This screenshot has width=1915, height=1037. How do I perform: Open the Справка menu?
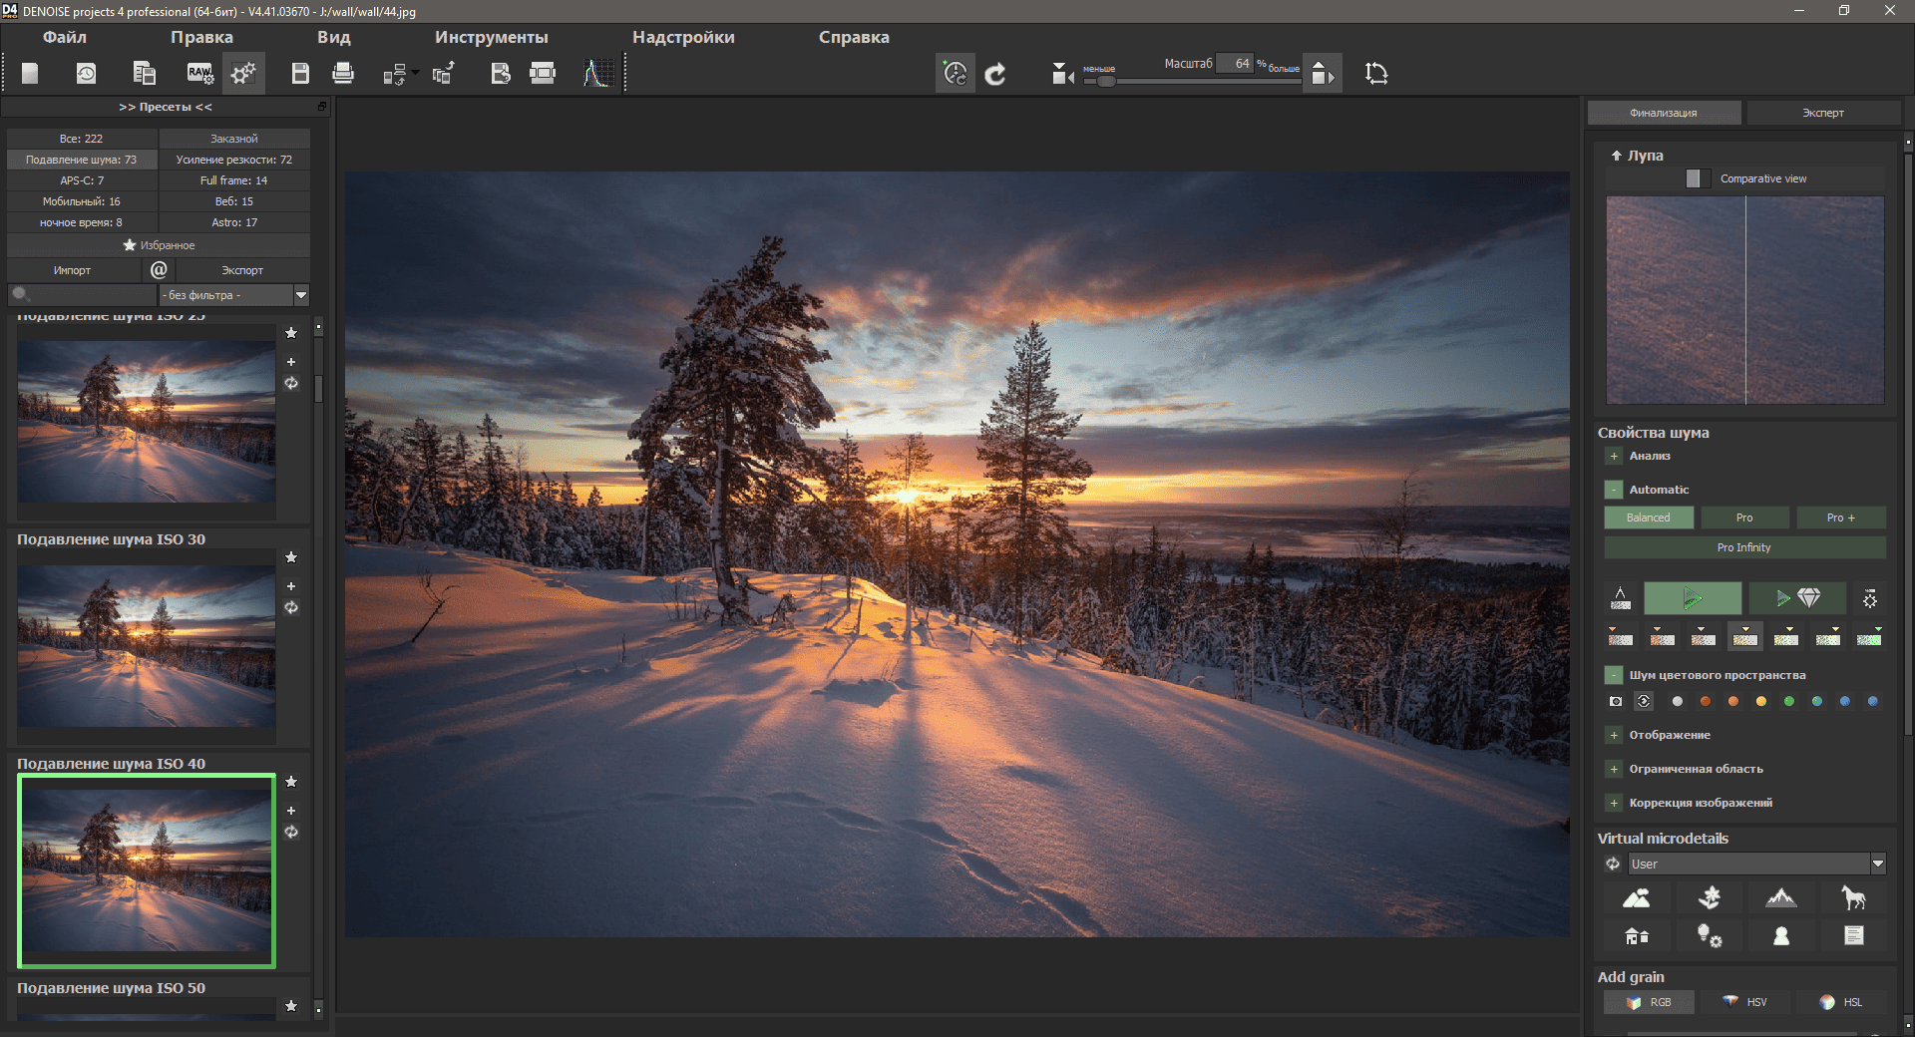pos(854,37)
